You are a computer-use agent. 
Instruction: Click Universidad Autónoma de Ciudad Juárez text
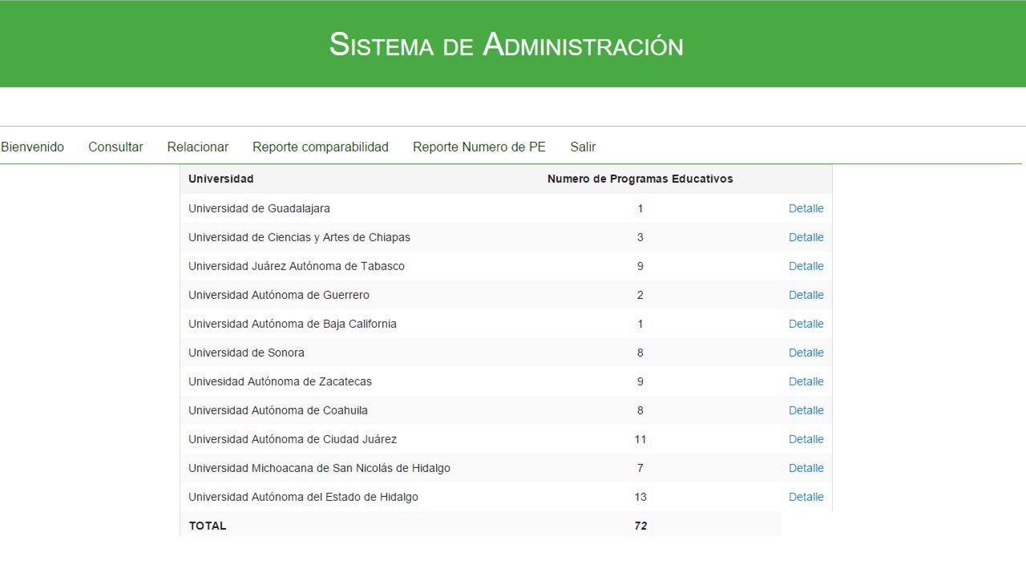coord(293,439)
